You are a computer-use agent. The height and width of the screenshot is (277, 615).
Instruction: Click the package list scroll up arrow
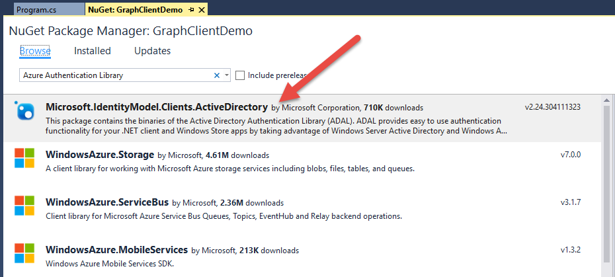tap(608, 100)
